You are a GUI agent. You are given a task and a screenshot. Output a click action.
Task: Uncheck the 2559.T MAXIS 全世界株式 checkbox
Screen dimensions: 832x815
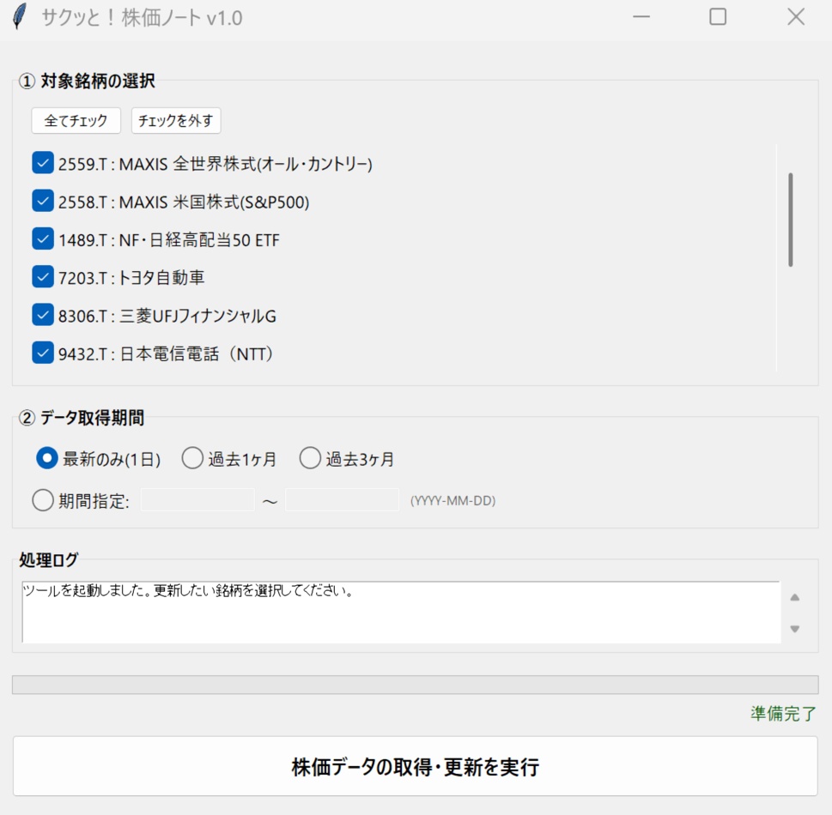(40, 162)
